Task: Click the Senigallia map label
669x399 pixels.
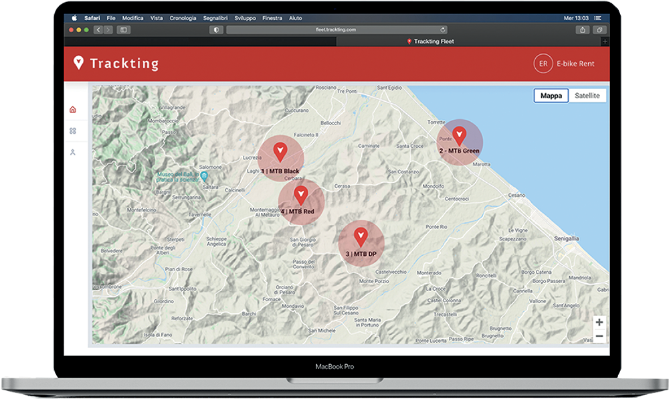Action: click(567, 238)
